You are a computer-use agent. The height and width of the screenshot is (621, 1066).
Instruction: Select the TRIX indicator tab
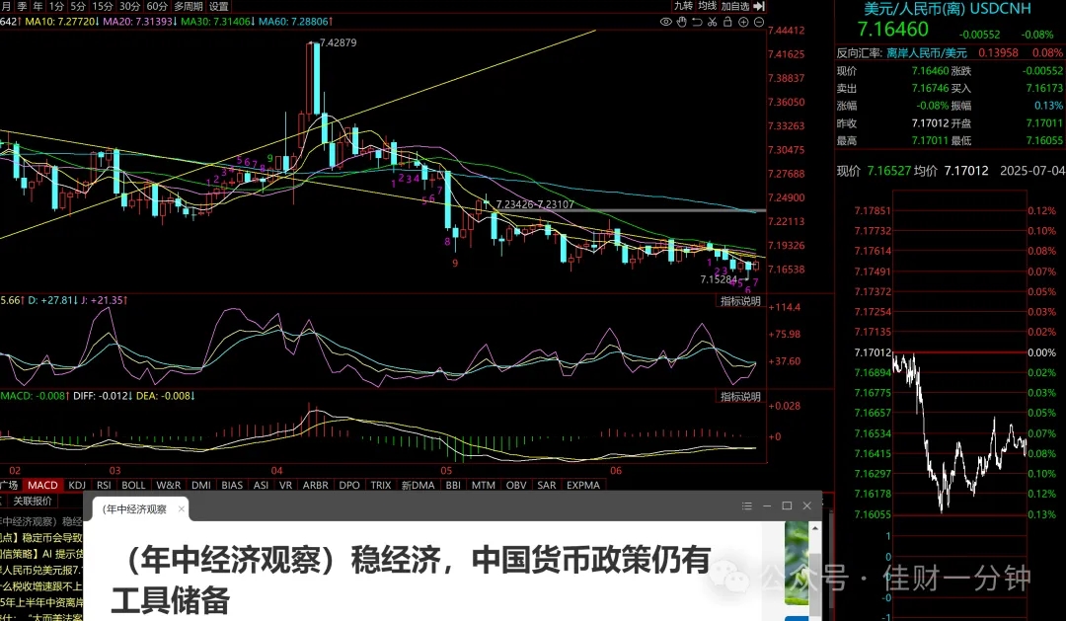[x=381, y=485]
